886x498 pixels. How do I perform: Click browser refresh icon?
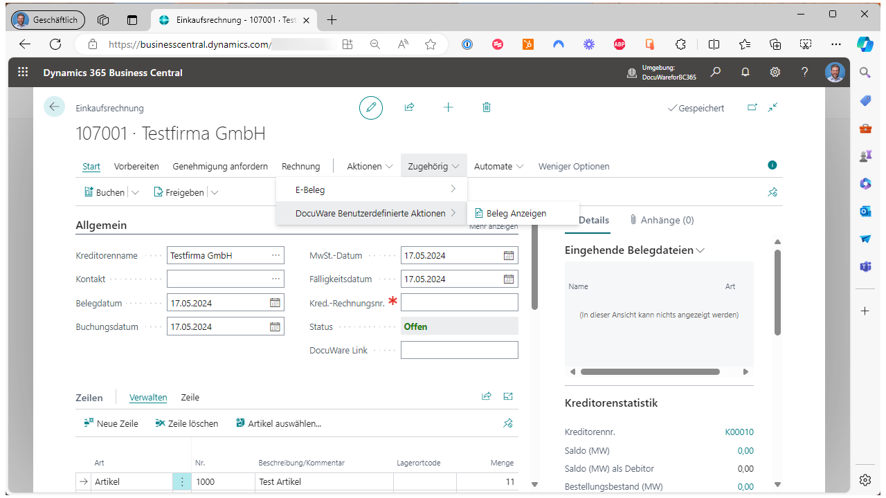point(55,44)
